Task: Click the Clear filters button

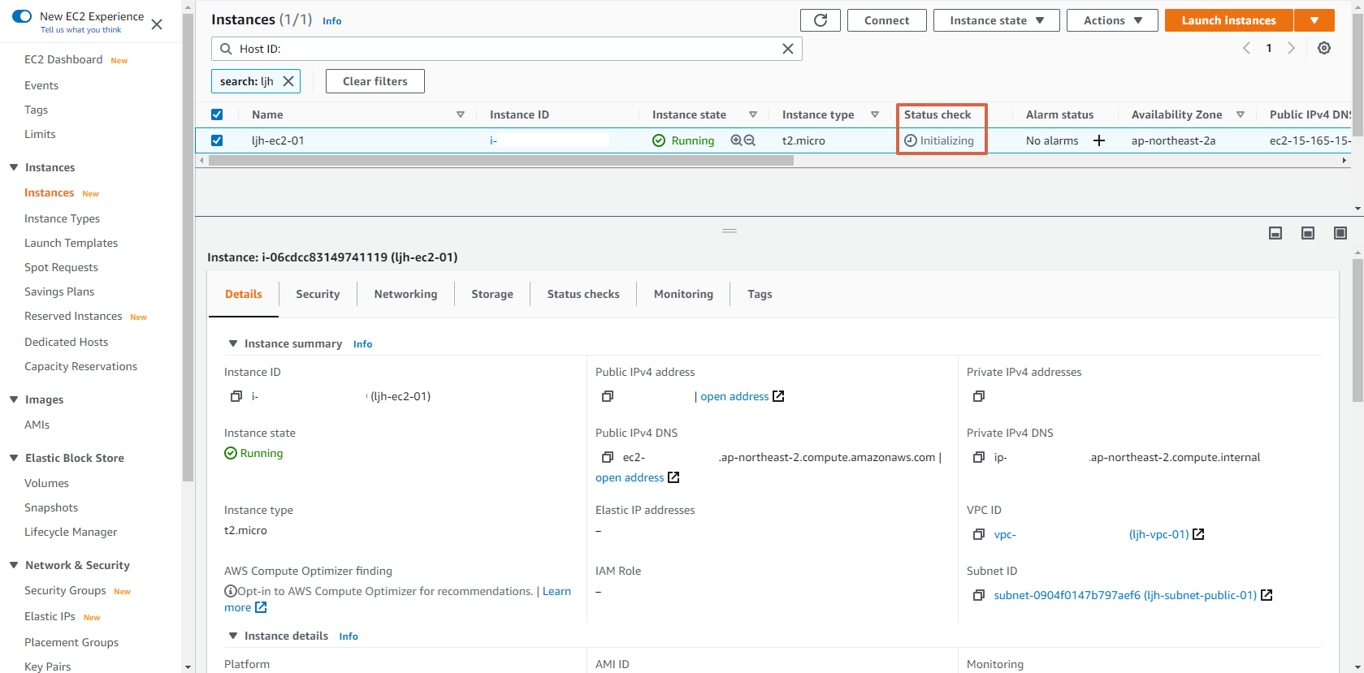Action: coord(375,81)
